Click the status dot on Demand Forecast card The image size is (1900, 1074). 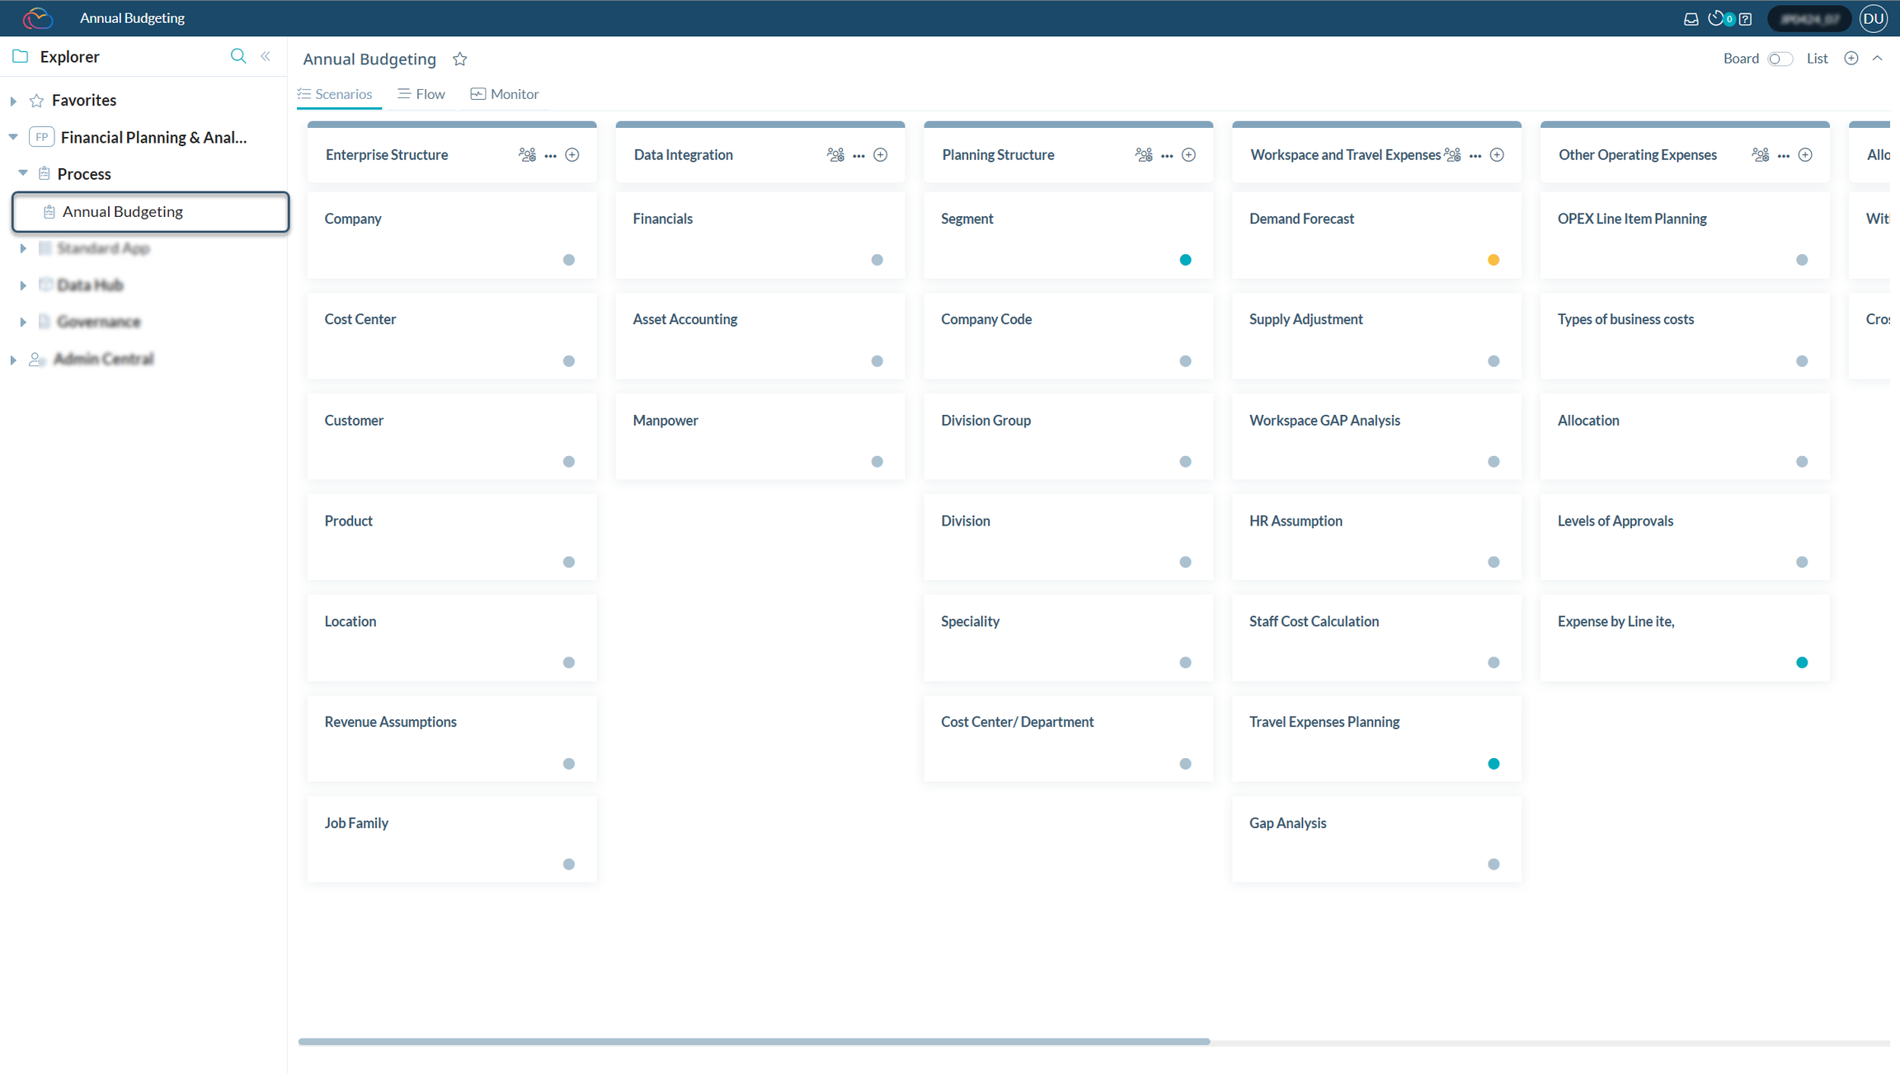pos(1493,260)
